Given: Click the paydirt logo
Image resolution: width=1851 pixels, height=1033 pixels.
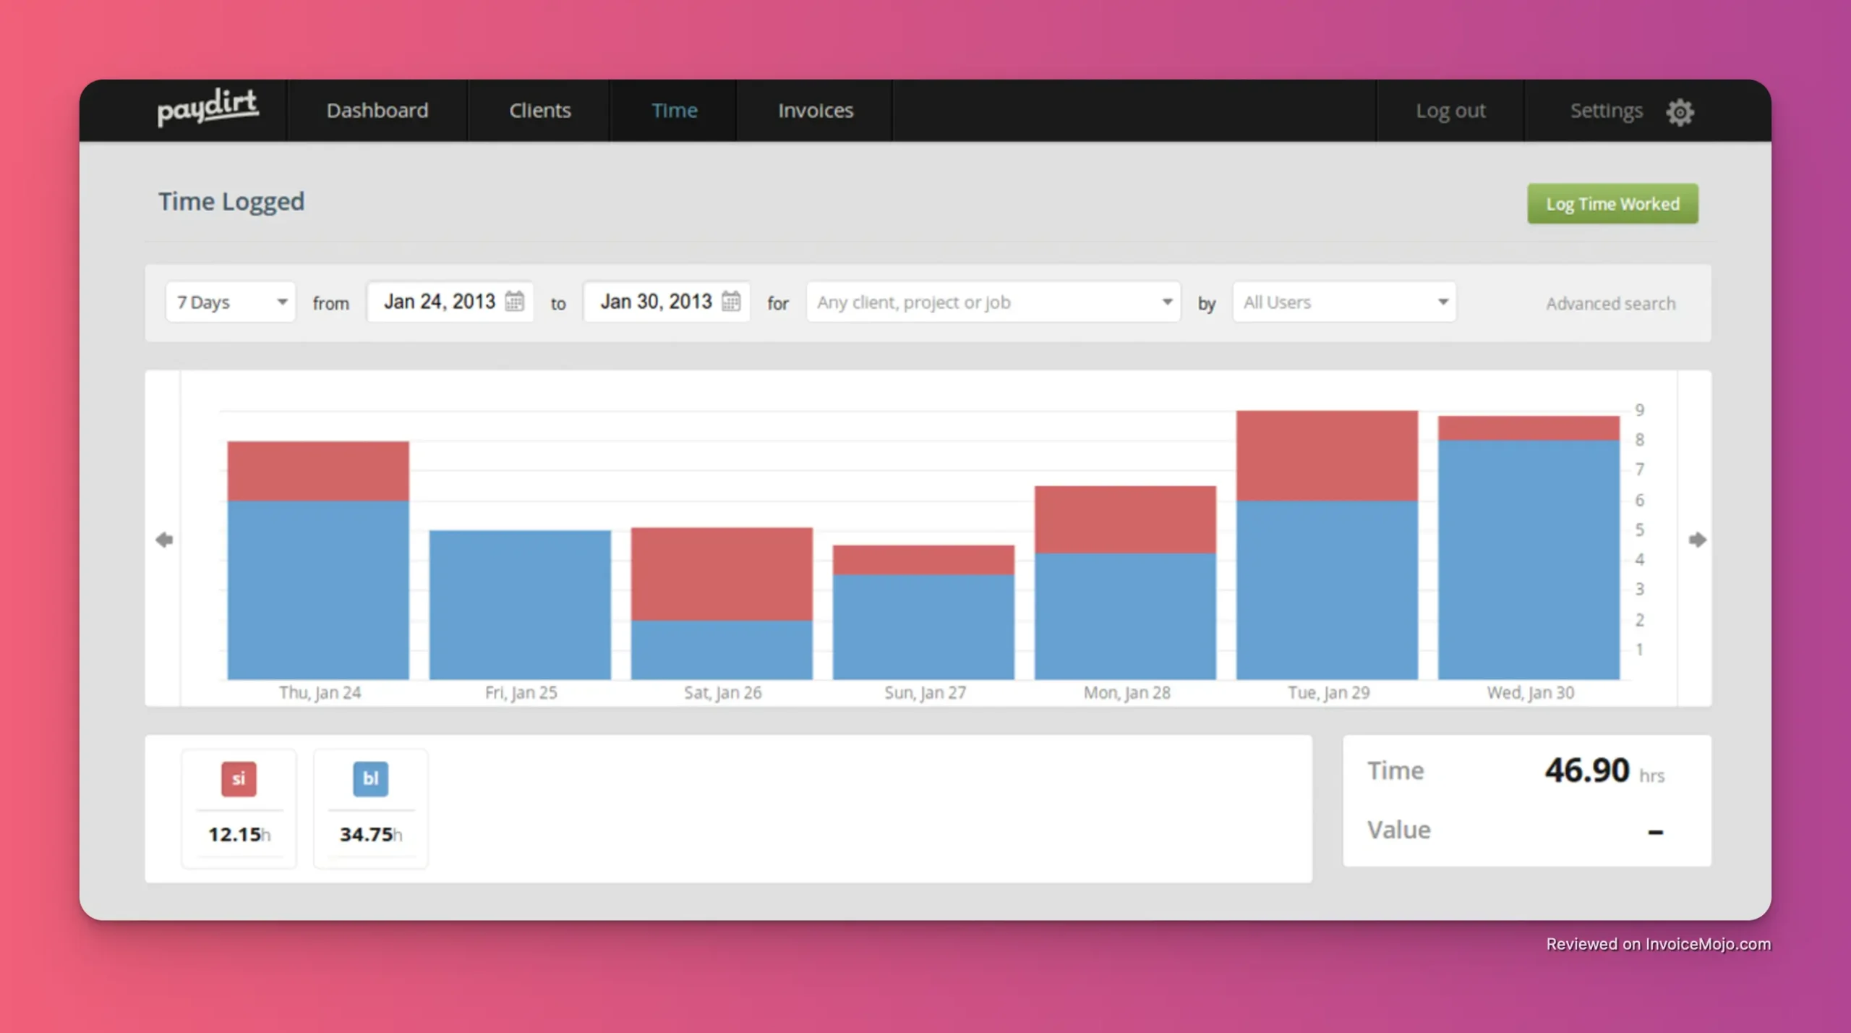Looking at the screenshot, I should (x=208, y=109).
